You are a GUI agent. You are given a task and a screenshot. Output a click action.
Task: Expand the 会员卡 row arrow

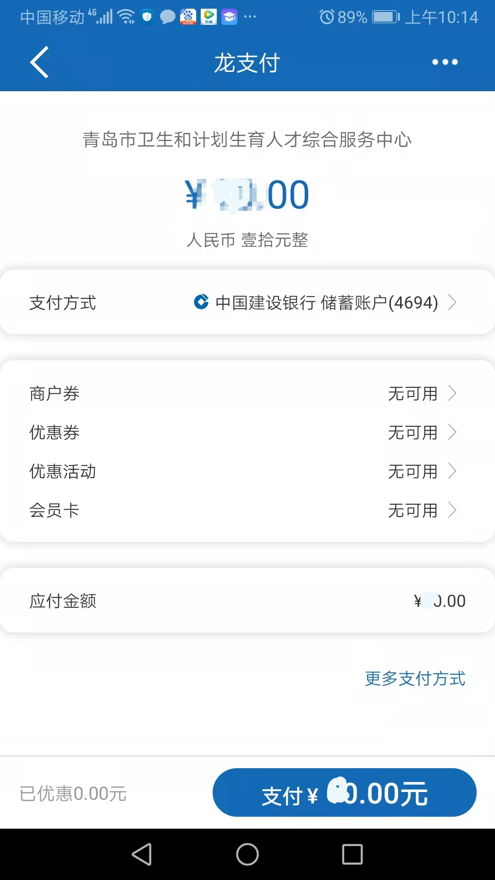coord(452,510)
